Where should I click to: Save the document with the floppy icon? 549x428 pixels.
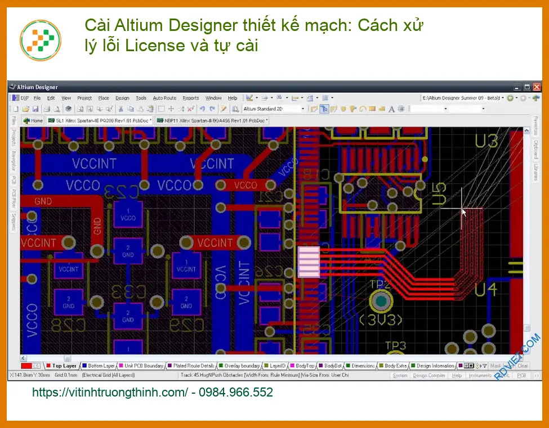35,109
